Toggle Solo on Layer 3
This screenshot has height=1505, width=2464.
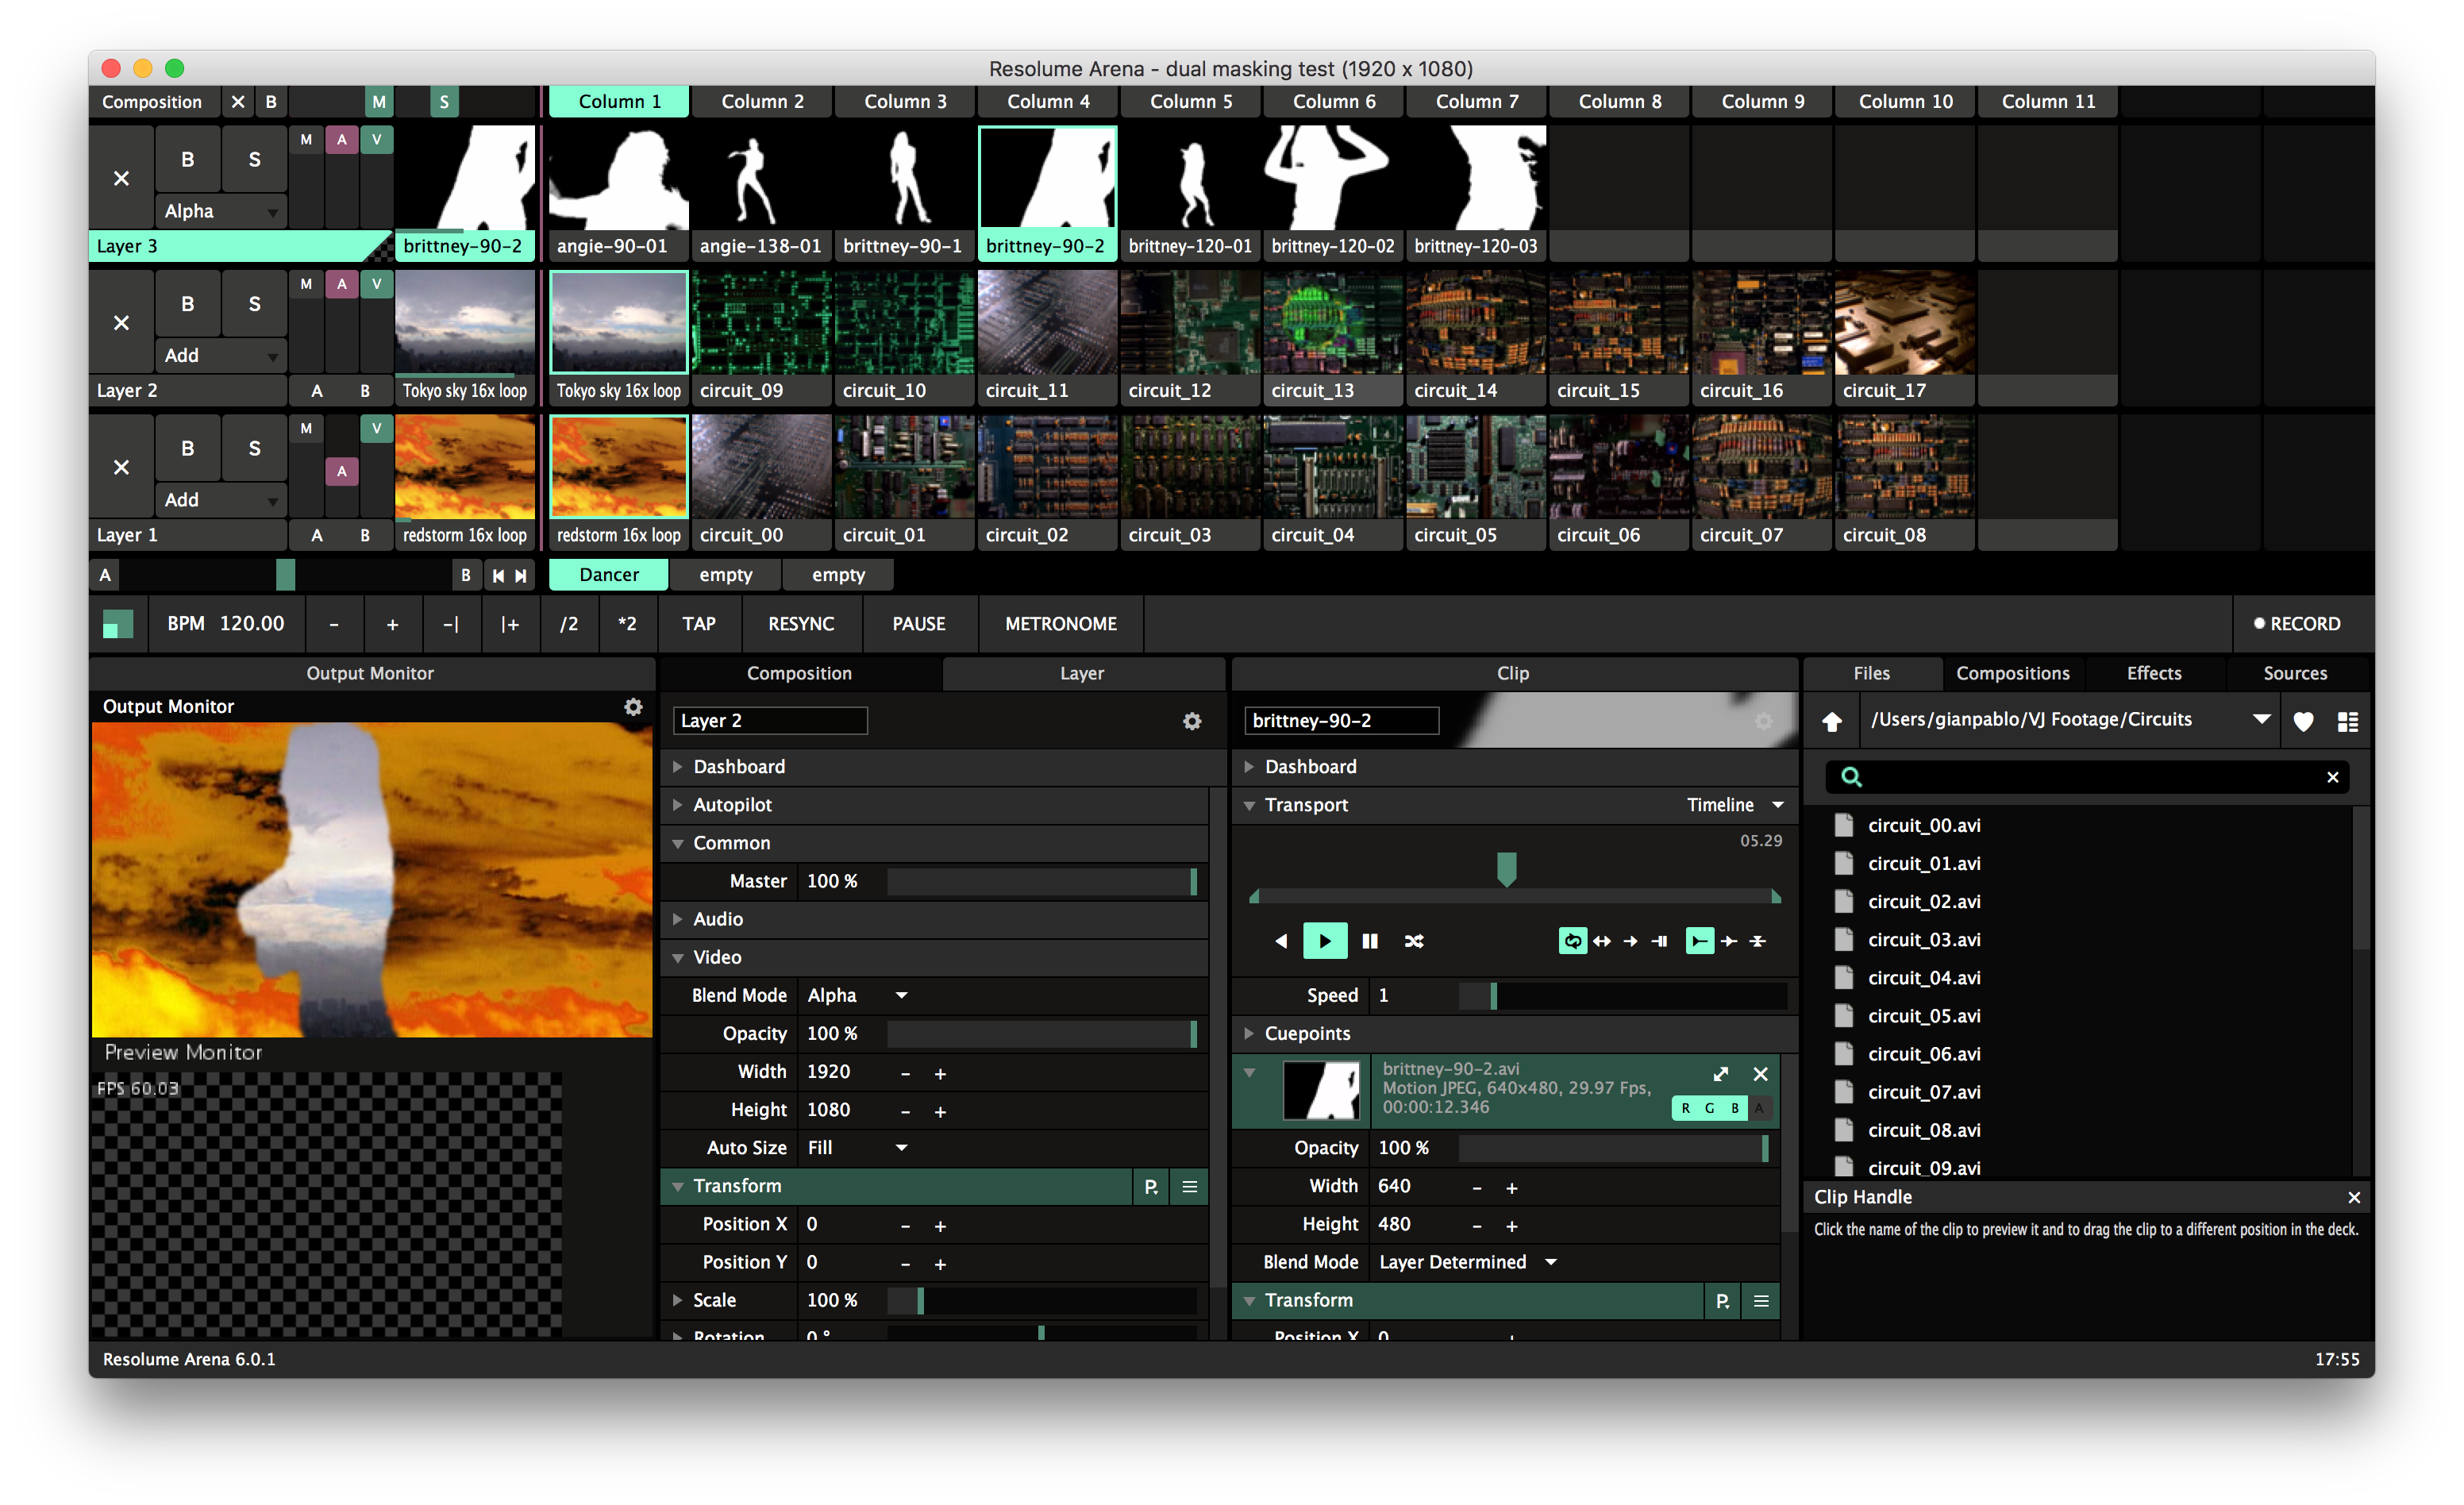click(254, 159)
